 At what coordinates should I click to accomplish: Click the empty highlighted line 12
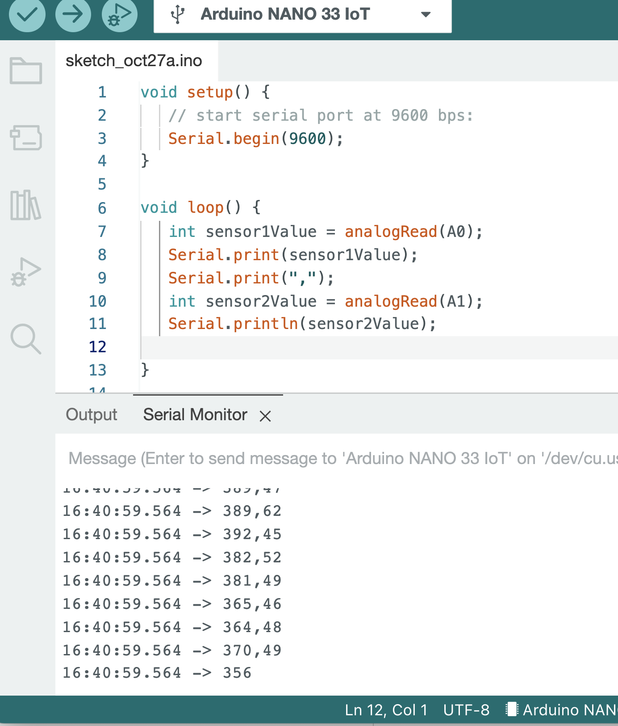(379, 347)
